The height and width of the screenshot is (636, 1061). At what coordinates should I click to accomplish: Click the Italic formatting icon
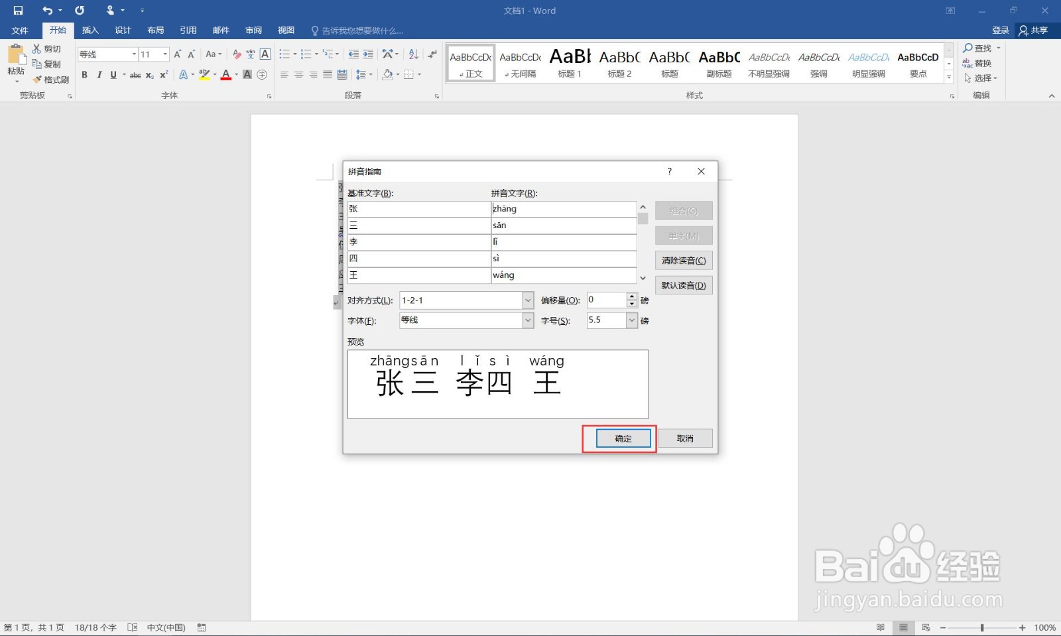[99, 75]
